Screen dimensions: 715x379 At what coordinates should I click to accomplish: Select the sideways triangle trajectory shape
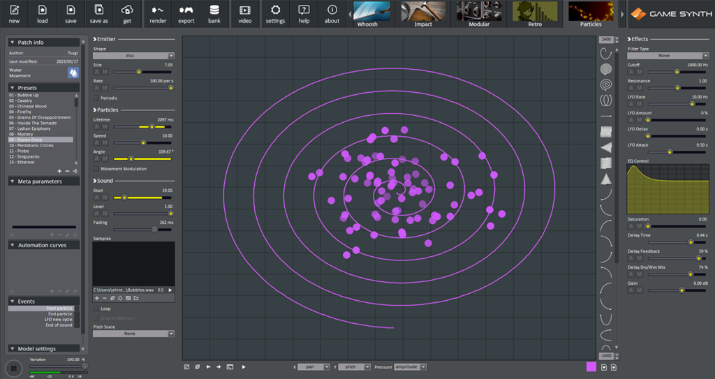[x=606, y=147]
